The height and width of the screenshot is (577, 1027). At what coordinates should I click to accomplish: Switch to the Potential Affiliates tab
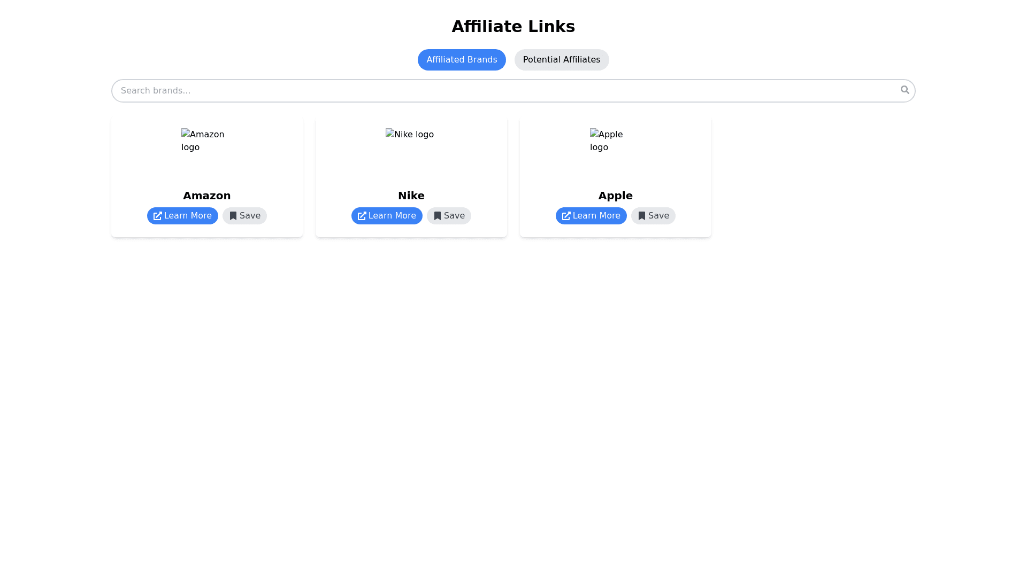coord(561,60)
